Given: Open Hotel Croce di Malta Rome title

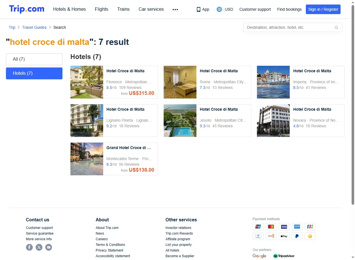Looking at the screenshot, I should pyautogui.click(x=219, y=71).
